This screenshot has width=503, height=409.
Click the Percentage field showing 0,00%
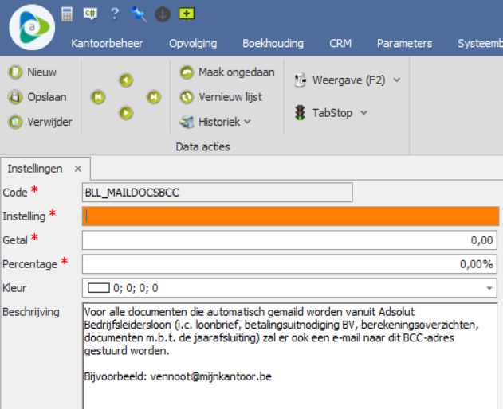pos(289,264)
